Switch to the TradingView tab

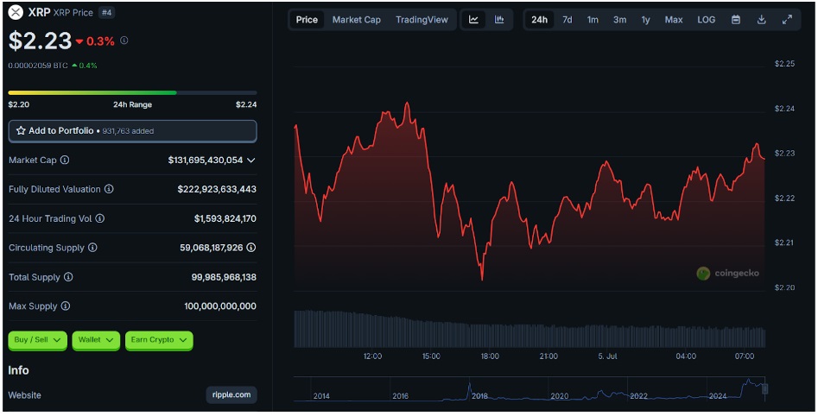(422, 20)
